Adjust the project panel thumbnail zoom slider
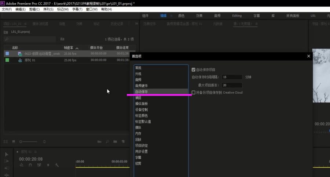330x177 pixels. pos(28,142)
